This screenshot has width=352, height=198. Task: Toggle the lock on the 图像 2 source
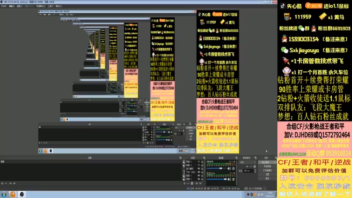point(202,179)
